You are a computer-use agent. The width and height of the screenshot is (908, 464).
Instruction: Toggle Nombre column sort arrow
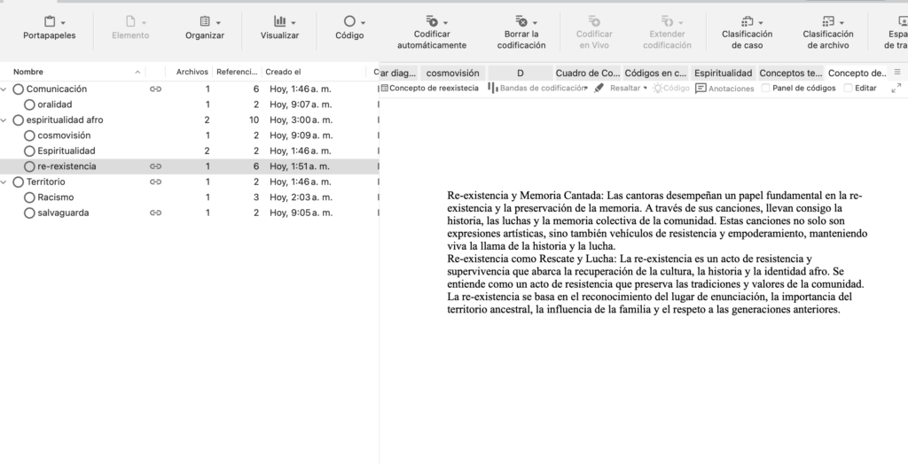137,73
